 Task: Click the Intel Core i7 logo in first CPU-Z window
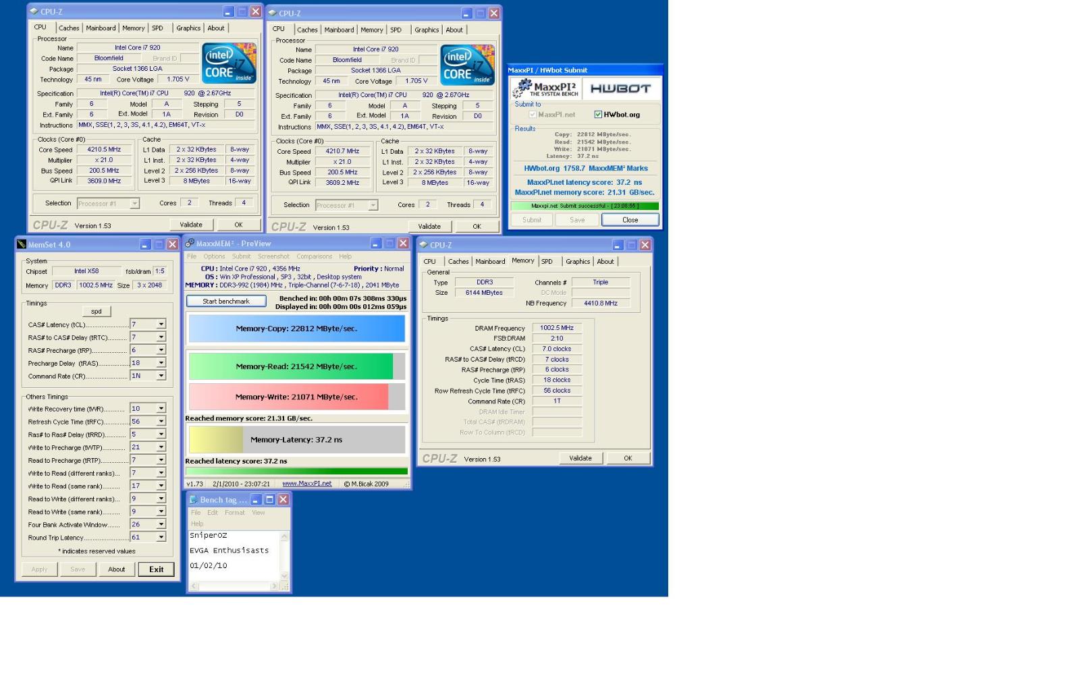click(x=230, y=63)
